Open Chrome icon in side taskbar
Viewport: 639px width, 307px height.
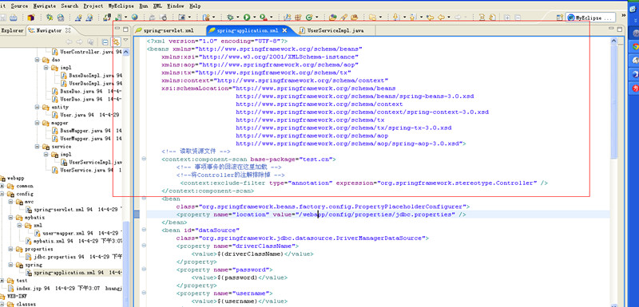click(635, 46)
